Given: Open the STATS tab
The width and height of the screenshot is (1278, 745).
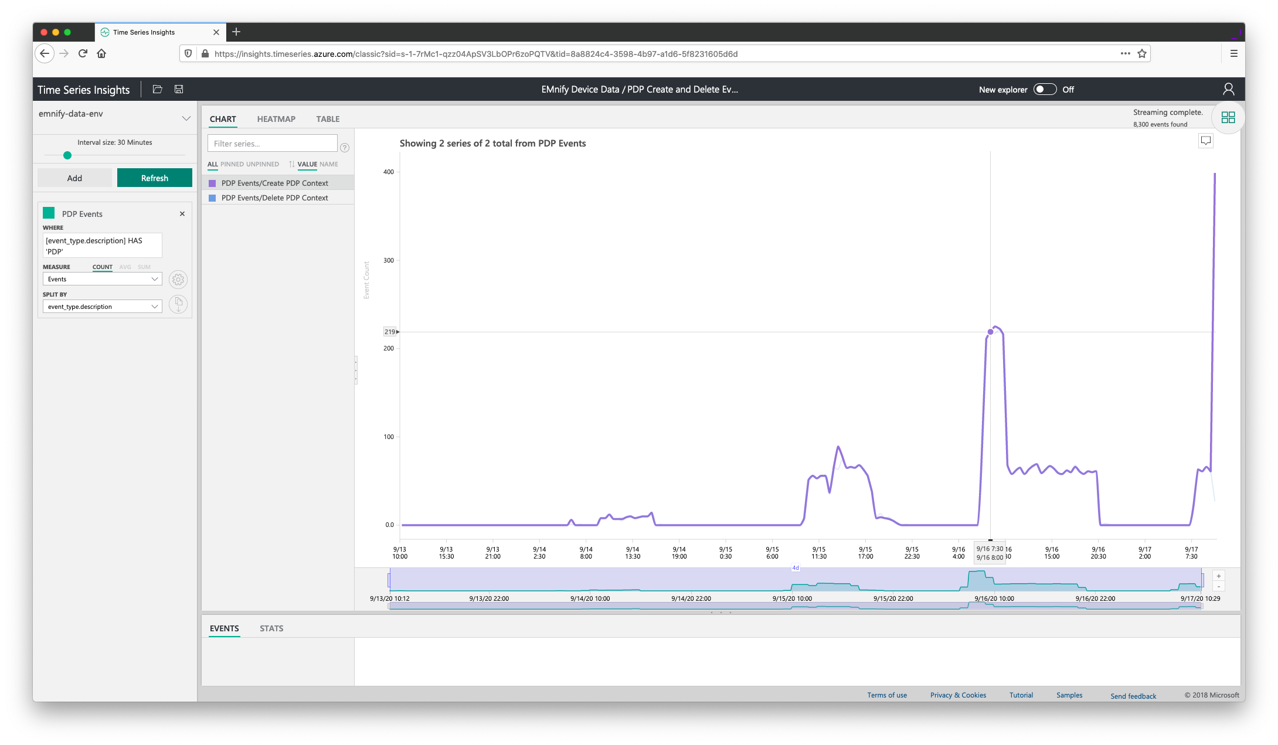Looking at the screenshot, I should 271,628.
